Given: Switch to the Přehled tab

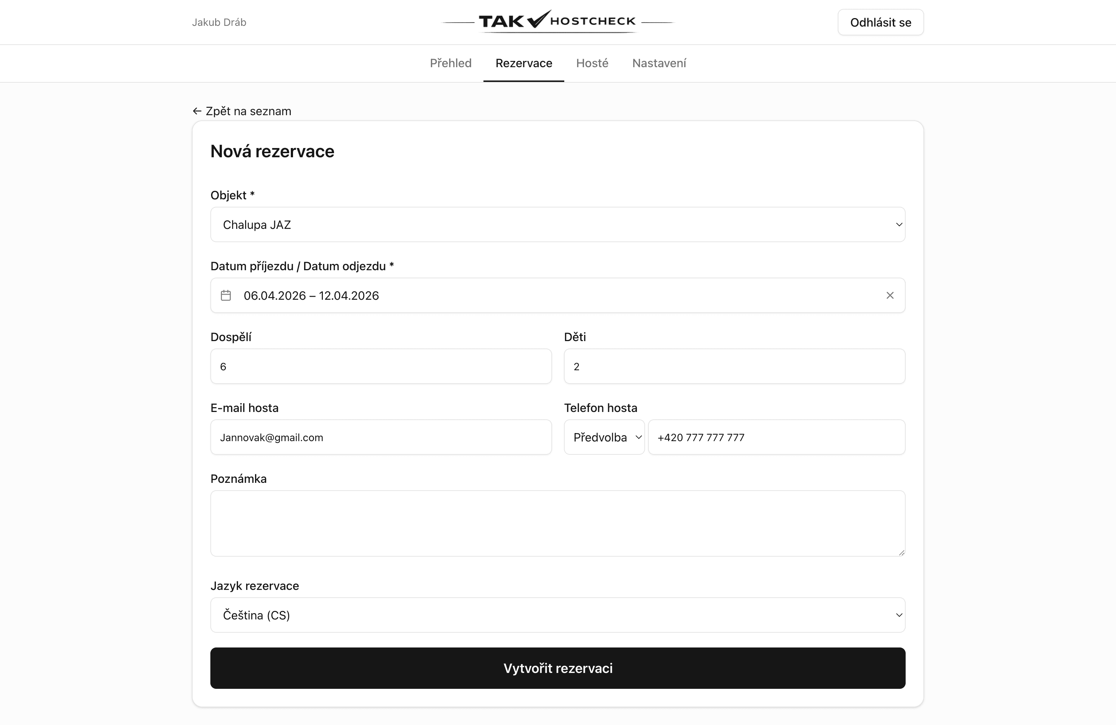Looking at the screenshot, I should point(451,63).
